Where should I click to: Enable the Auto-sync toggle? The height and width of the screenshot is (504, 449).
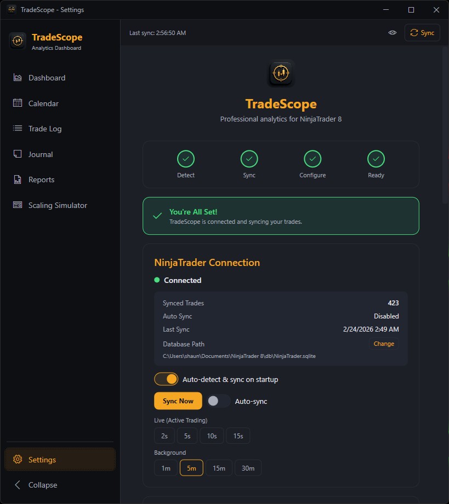pos(218,401)
